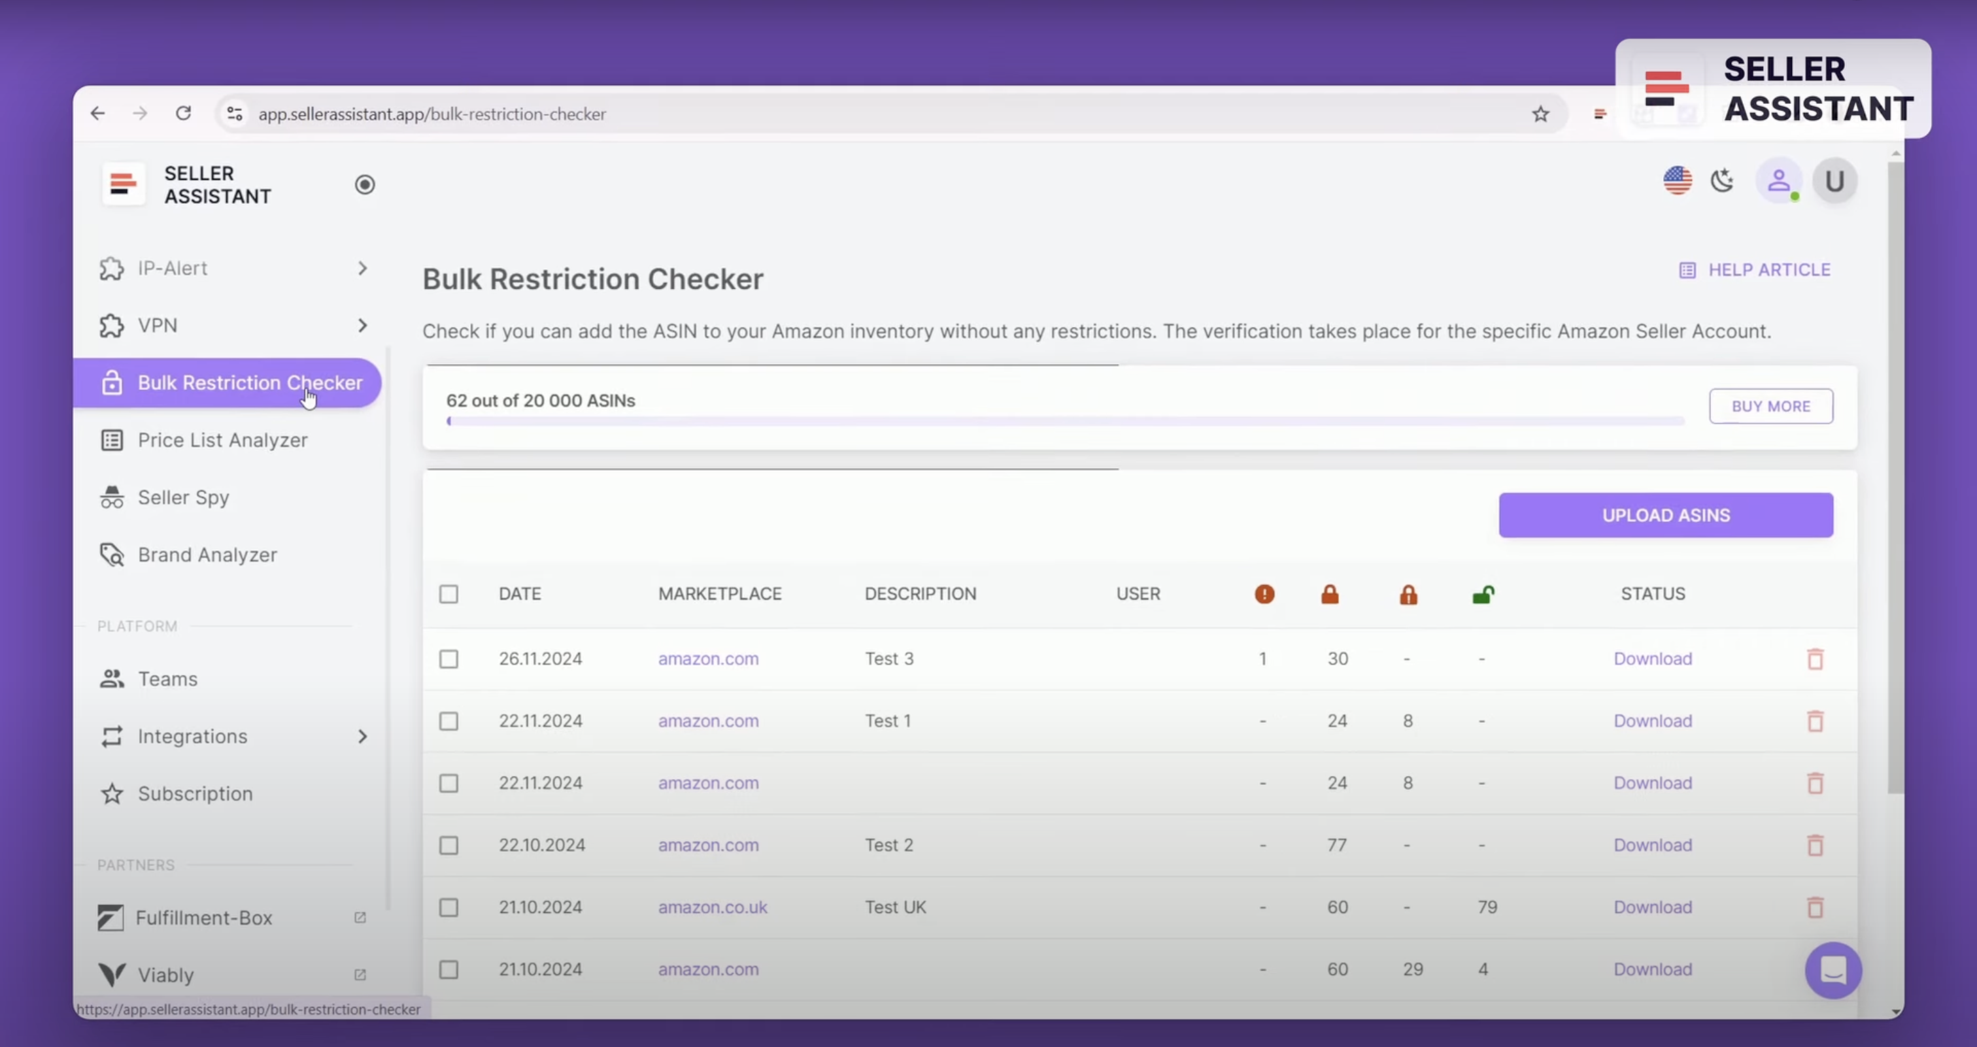Expand the Integrations menu
Image resolution: width=1977 pixels, height=1047 pixels.
click(192, 736)
